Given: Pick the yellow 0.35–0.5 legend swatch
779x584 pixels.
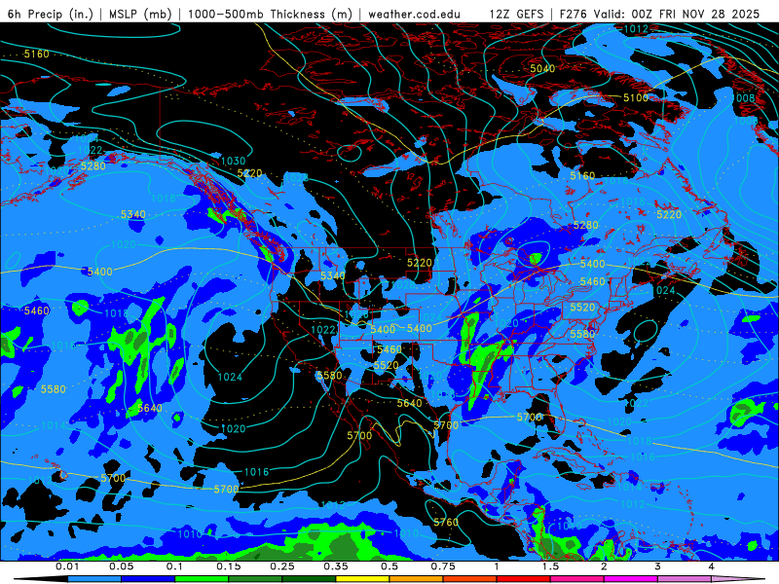Looking at the screenshot, I should 362,579.
